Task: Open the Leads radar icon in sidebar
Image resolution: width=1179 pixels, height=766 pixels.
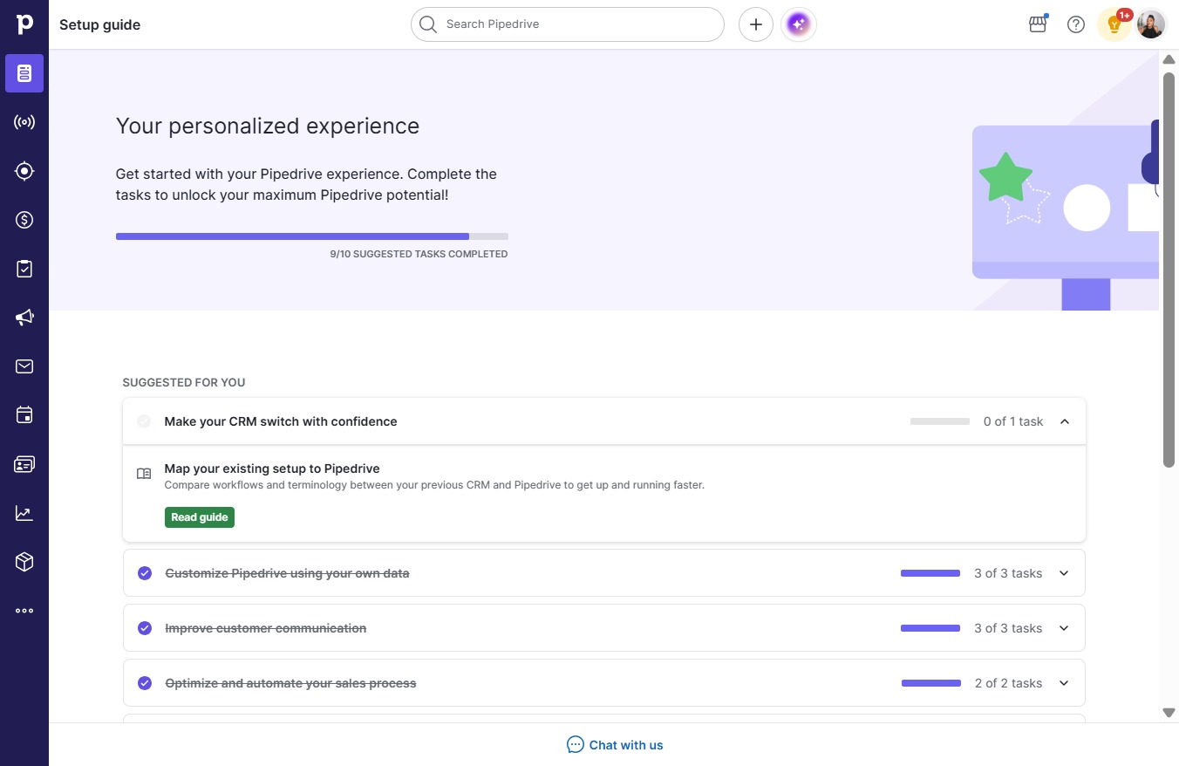Action: (24, 122)
